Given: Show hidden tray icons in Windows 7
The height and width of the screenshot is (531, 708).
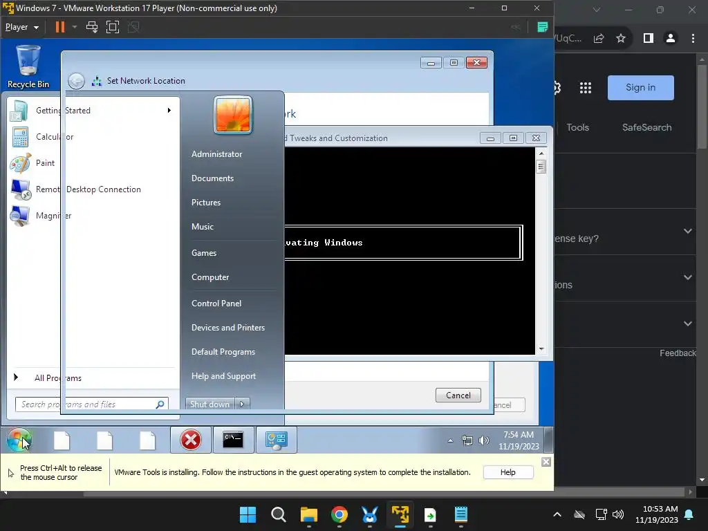Looking at the screenshot, I should click(x=450, y=440).
